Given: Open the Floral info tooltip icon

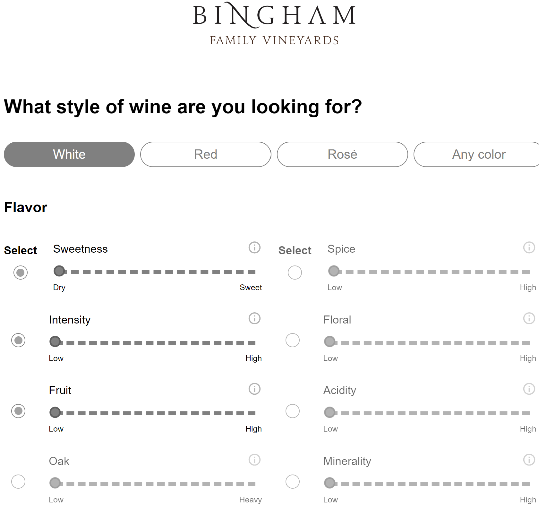Looking at the screenshot, I should coord(529,318).
